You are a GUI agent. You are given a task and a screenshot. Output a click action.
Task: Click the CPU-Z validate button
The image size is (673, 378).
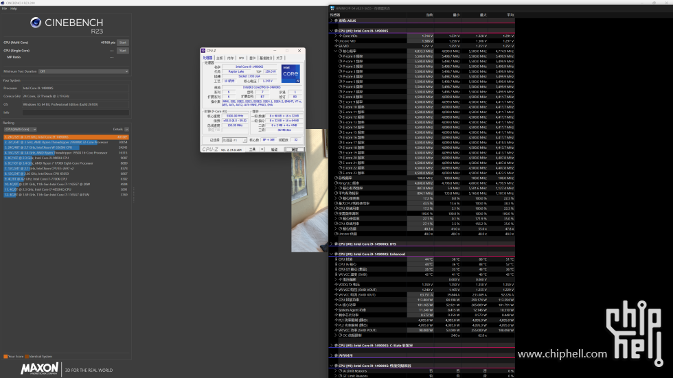[x=274, y=150]
